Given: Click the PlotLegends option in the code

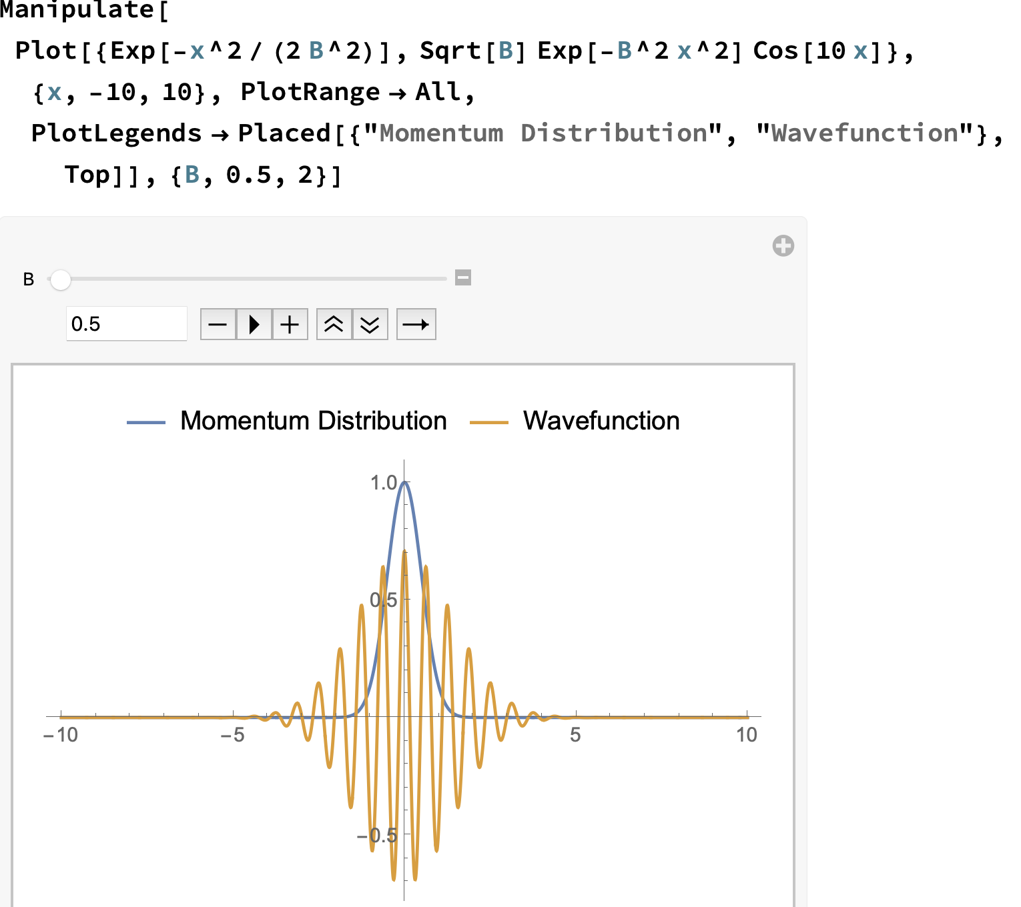Looking at the screenshot, I should [116, 133].
